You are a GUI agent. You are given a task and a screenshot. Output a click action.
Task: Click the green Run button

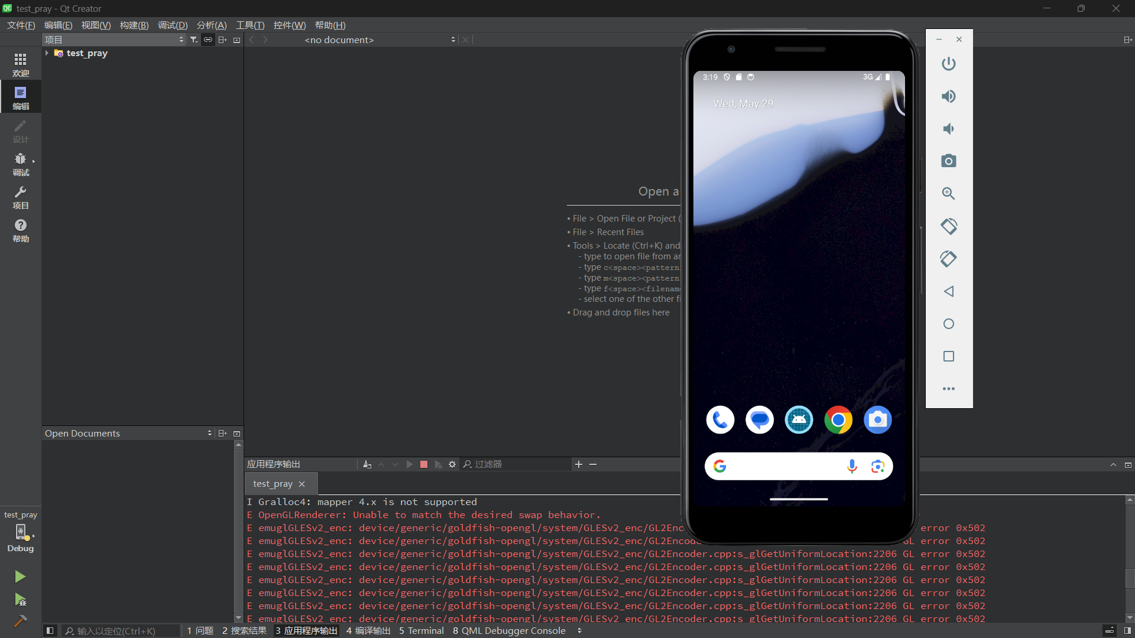[20, 576]
